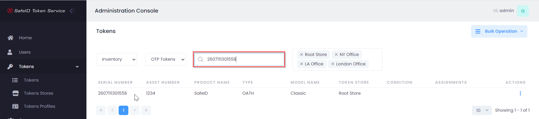The image size is (539, 119).
Task: Open Tokens Stores in sidebar submenu
Action: pos(38,93)
